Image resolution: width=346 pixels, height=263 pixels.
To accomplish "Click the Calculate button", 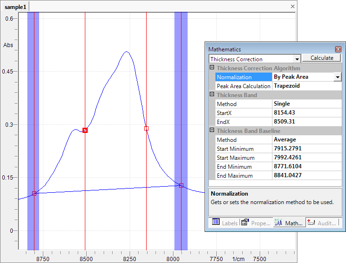I will pyautogui.click(x=321, y=58).
